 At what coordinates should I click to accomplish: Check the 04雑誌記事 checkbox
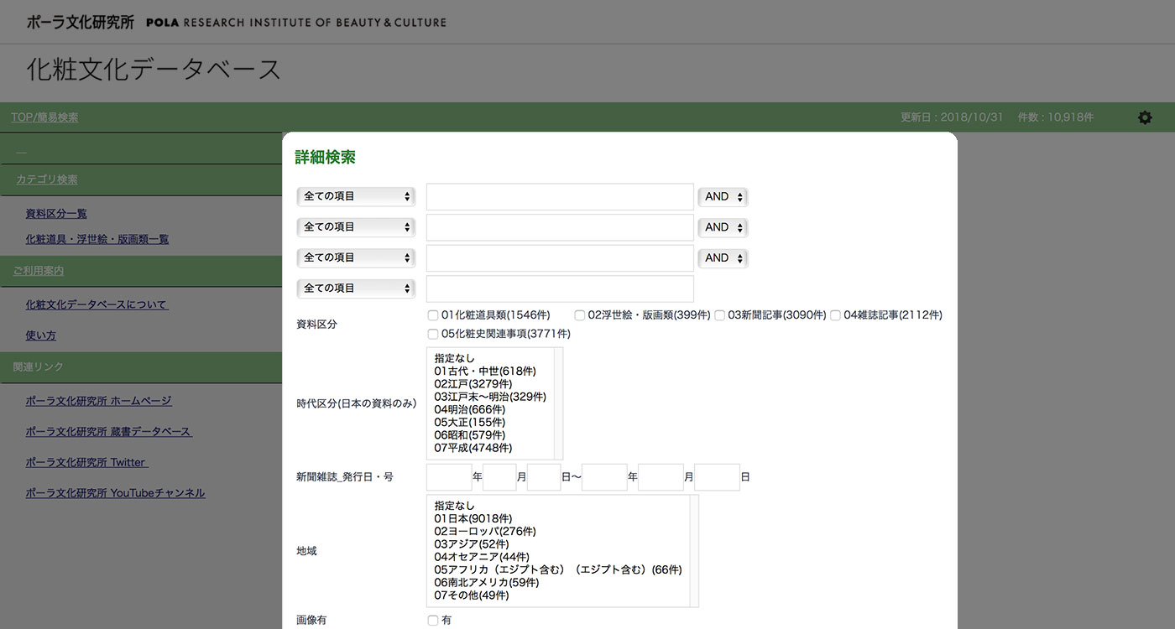[836, 315]
